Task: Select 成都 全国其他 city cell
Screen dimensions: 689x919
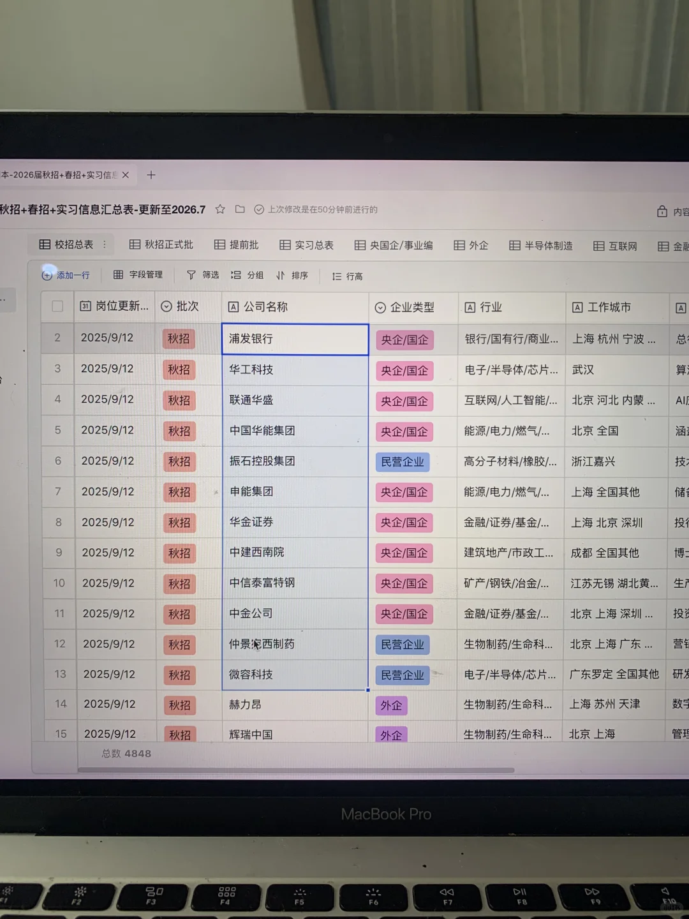Action: tap(615, 553)
